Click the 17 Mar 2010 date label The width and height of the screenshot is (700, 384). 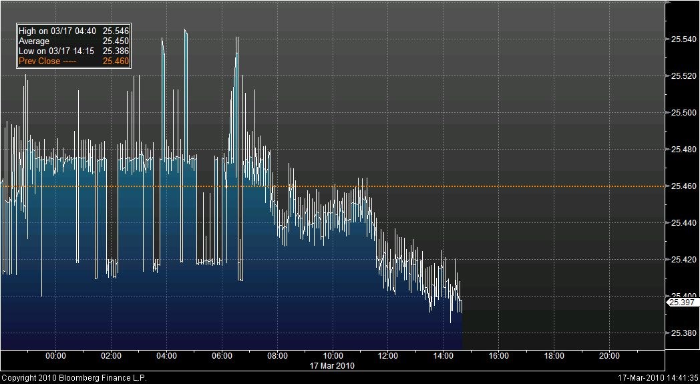(332, 366)
